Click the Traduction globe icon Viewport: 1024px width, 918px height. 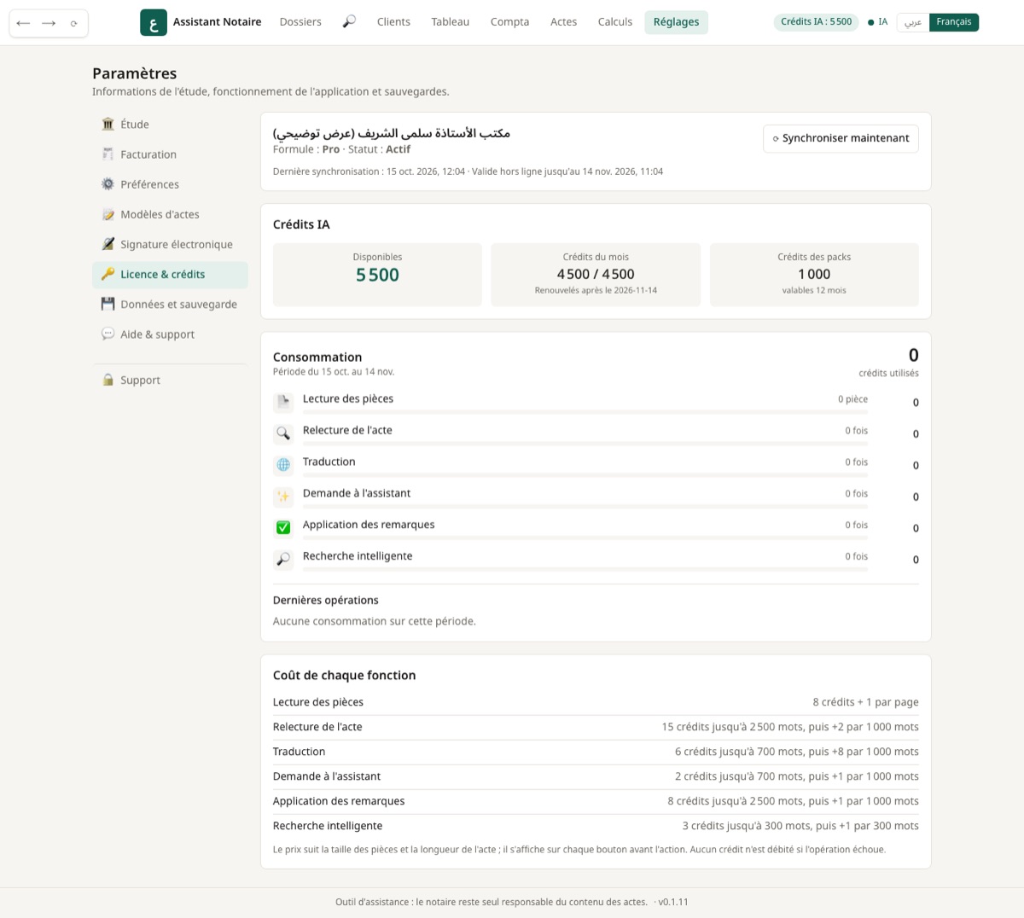pos(283,465)
